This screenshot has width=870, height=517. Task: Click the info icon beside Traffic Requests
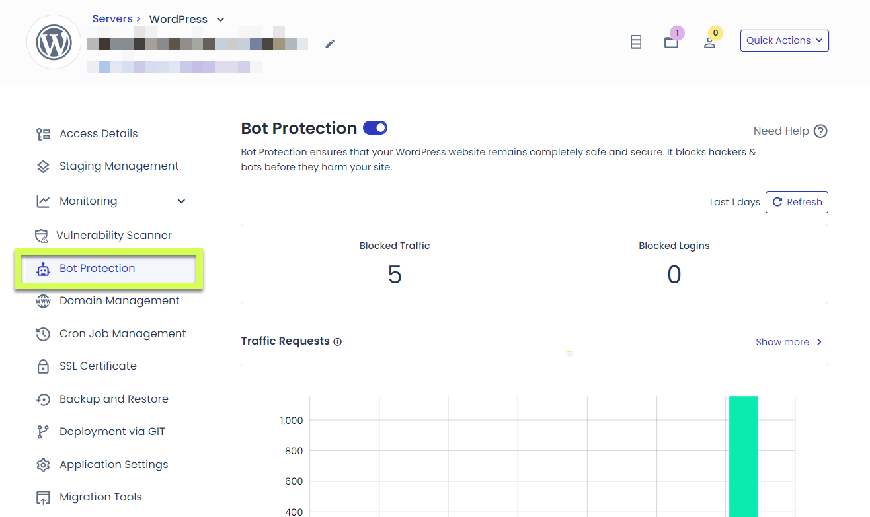[338, 342]
